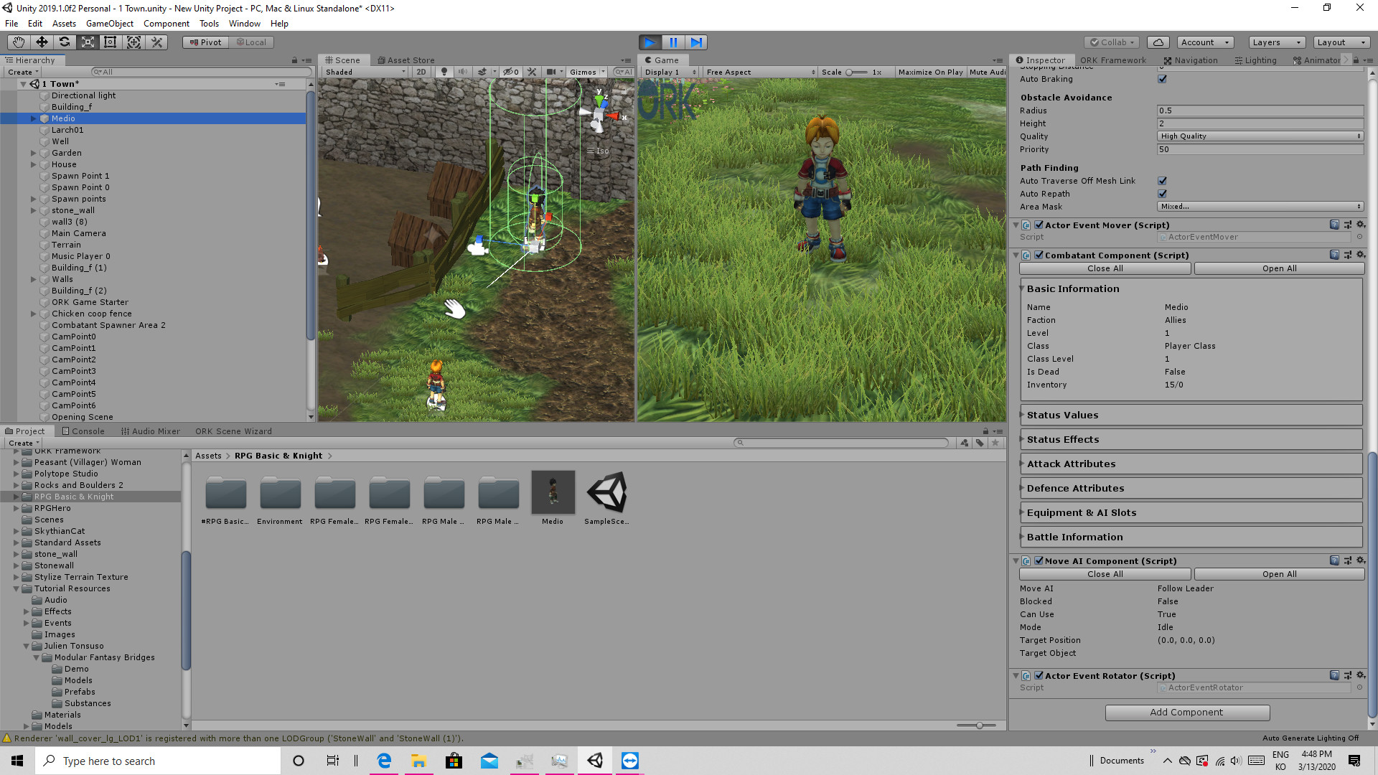Click search by type icon in Project
Image resolution: width=1378 pixels, height=775 pixels.
965,443
